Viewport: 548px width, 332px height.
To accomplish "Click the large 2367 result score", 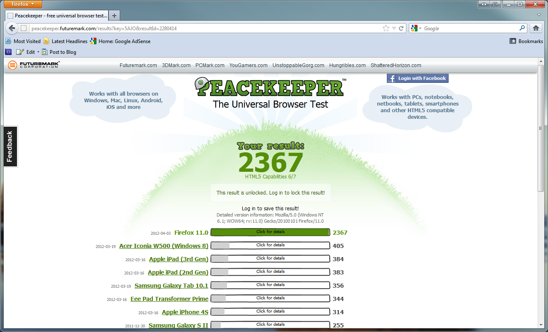I will [271, 162].
